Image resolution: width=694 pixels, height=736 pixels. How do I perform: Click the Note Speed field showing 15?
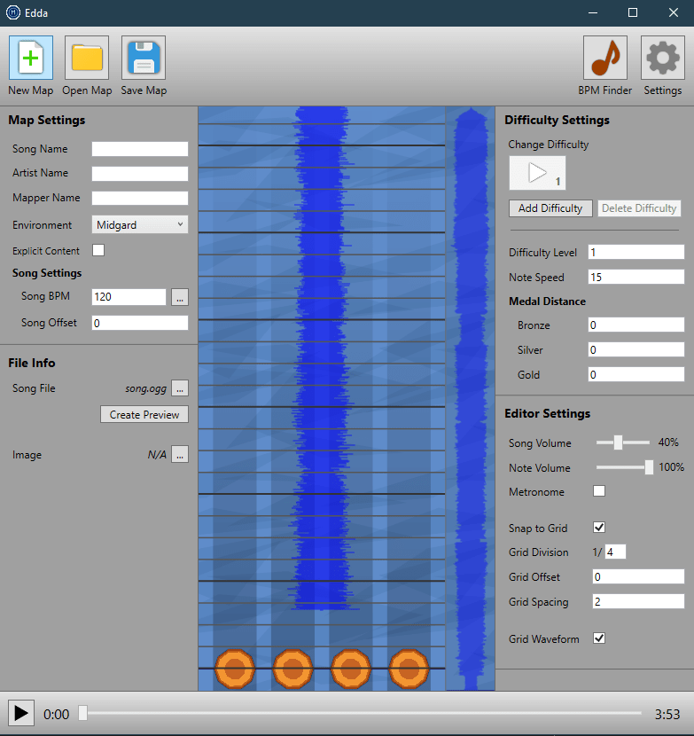[636, 277]
